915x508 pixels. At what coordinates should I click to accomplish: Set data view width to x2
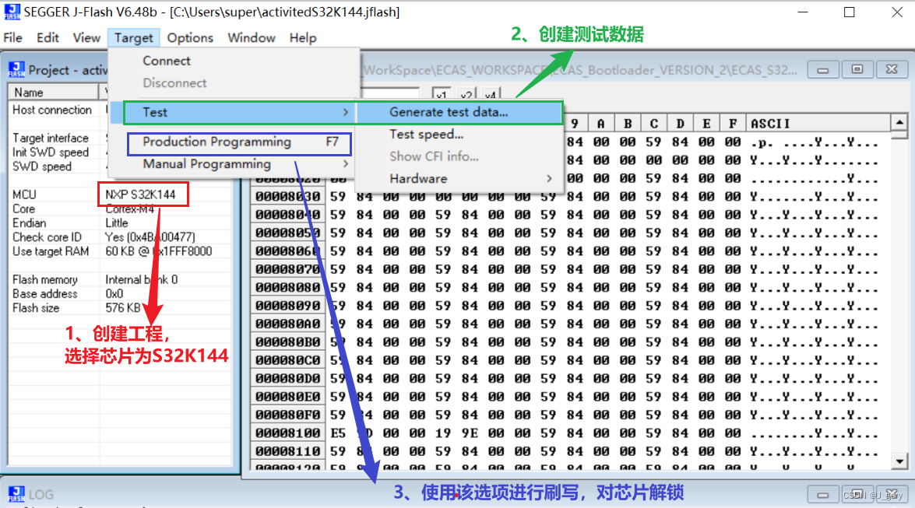click(466, 94)
